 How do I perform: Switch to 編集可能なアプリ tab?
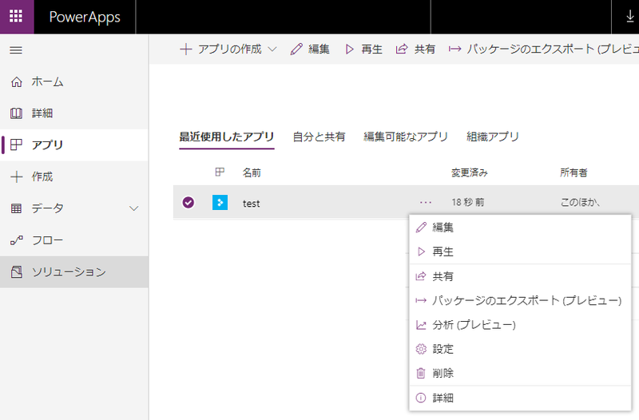coord(406,137)
